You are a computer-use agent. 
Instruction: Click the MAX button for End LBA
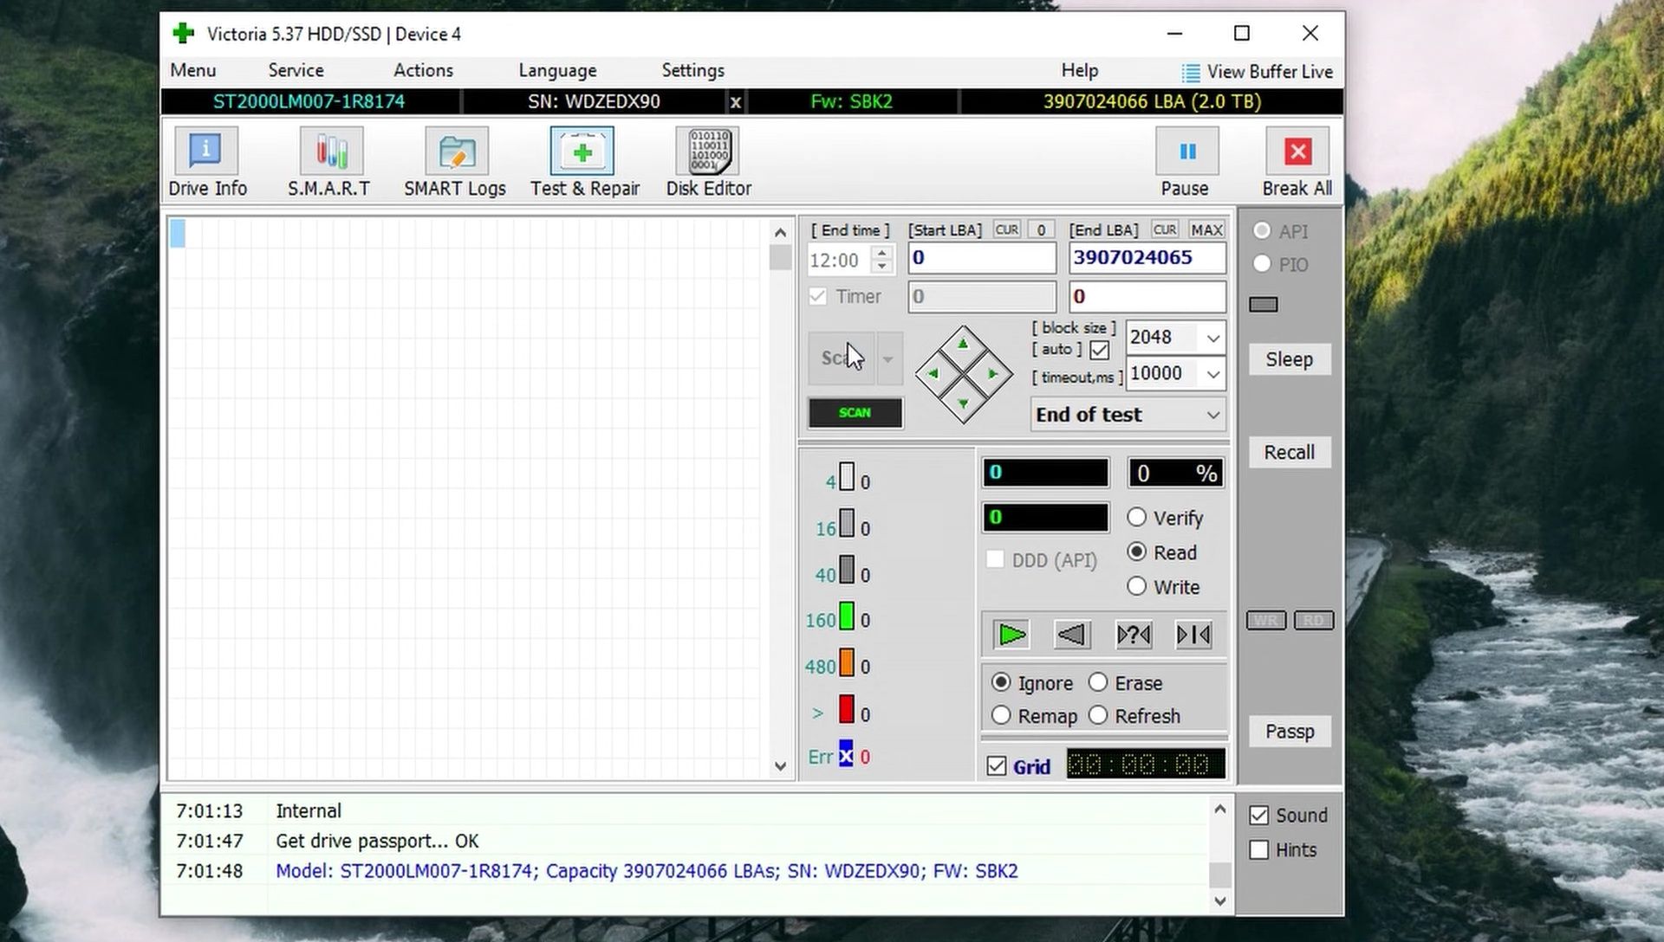1206,229
